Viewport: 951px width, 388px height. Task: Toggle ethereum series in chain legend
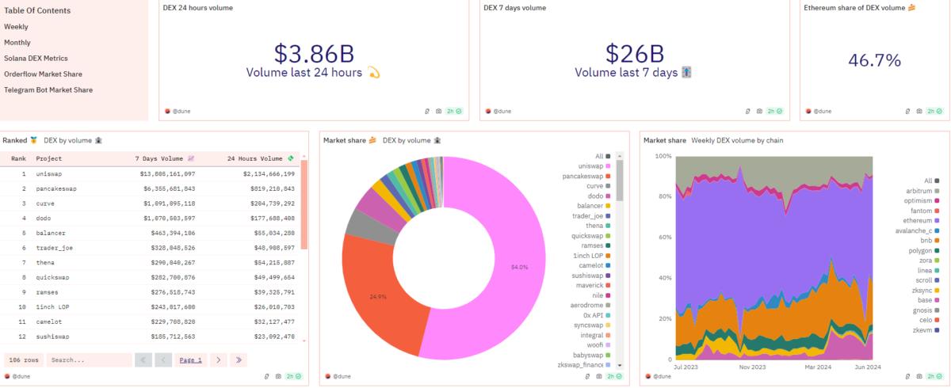pos(922,220)
